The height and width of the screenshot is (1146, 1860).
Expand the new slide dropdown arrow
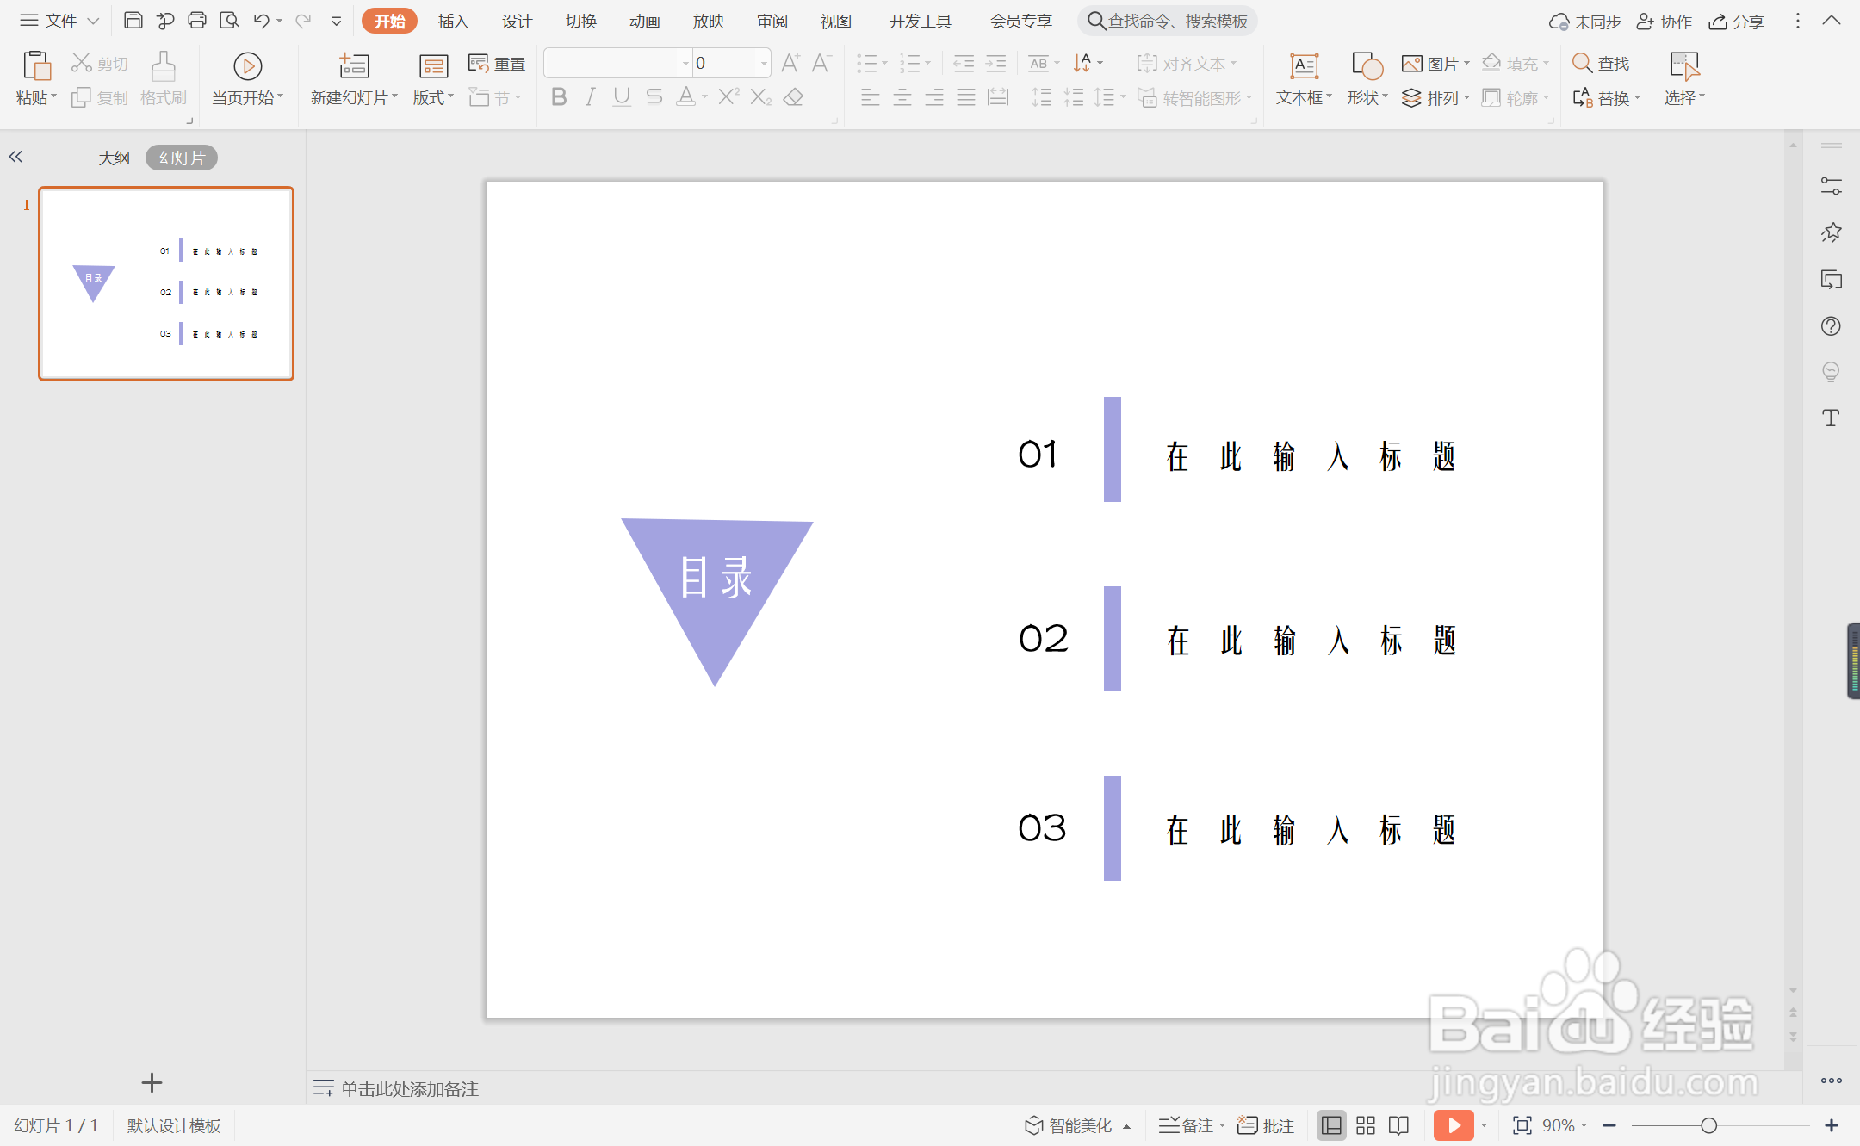tap(395, 97)
